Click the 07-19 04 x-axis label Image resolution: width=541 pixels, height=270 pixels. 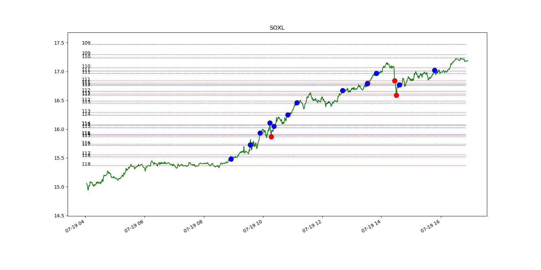(75, 226)
